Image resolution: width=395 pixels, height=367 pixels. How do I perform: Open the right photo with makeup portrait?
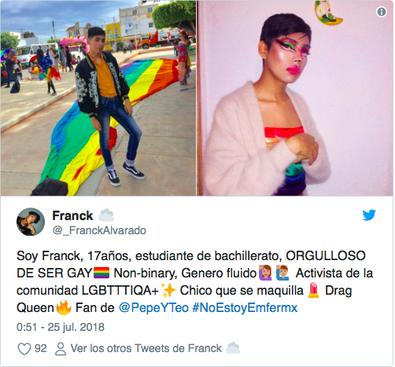click(295, 98)
